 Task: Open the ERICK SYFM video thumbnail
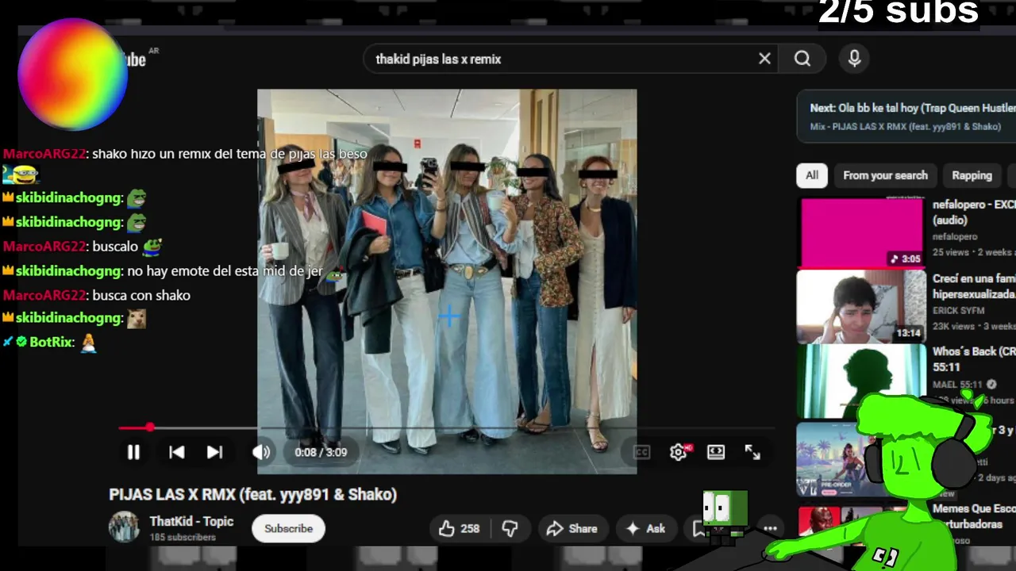861,307
